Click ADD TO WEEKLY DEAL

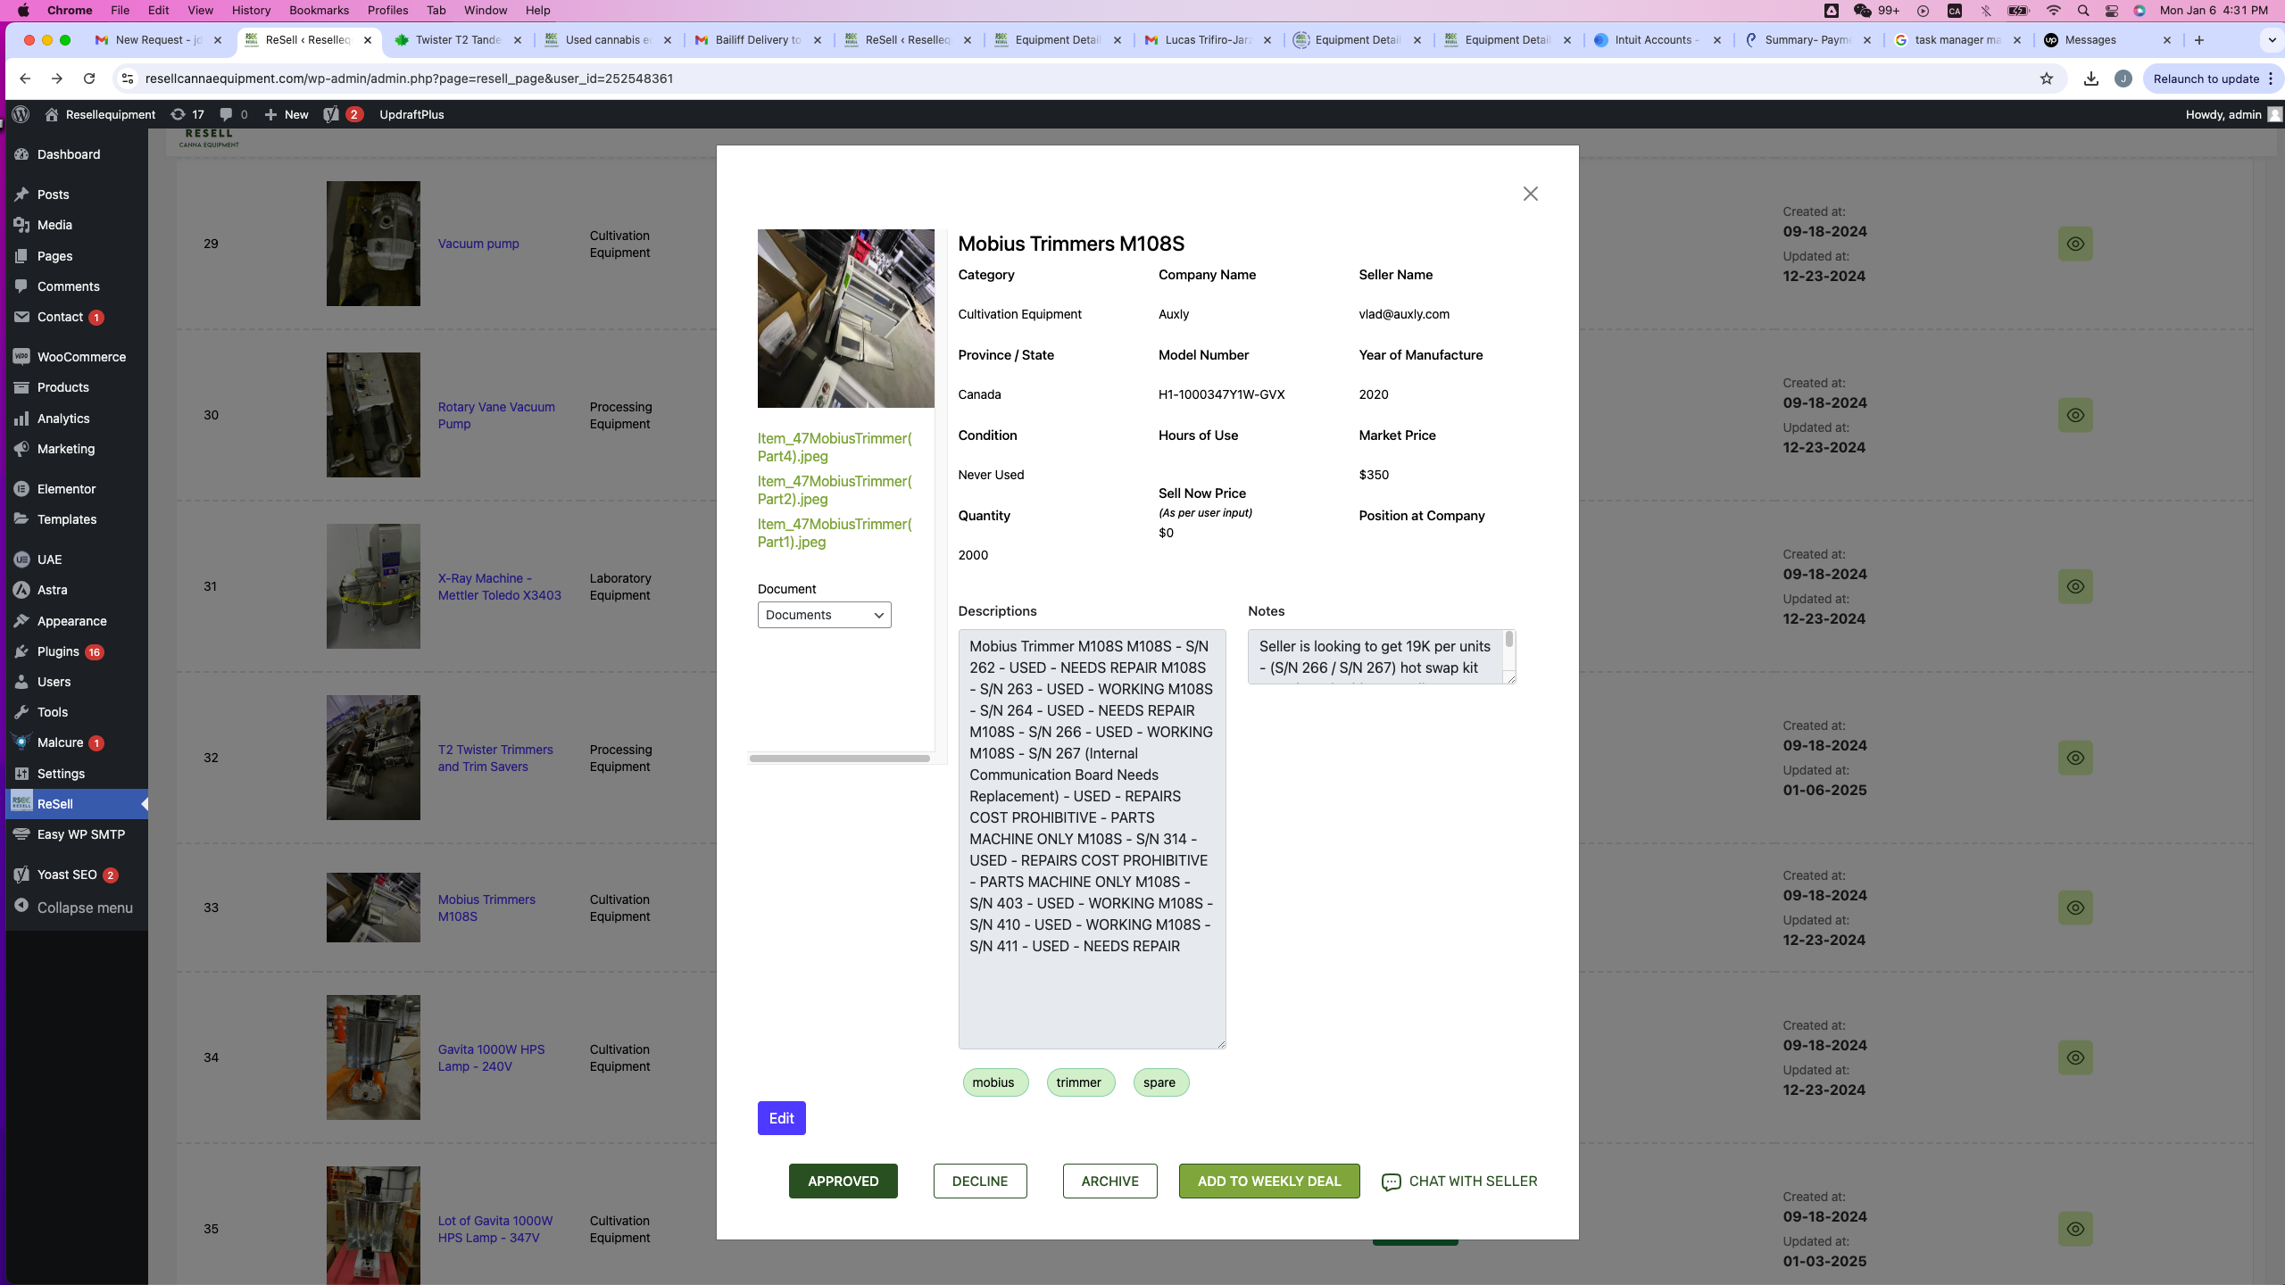[1269, 1181]
